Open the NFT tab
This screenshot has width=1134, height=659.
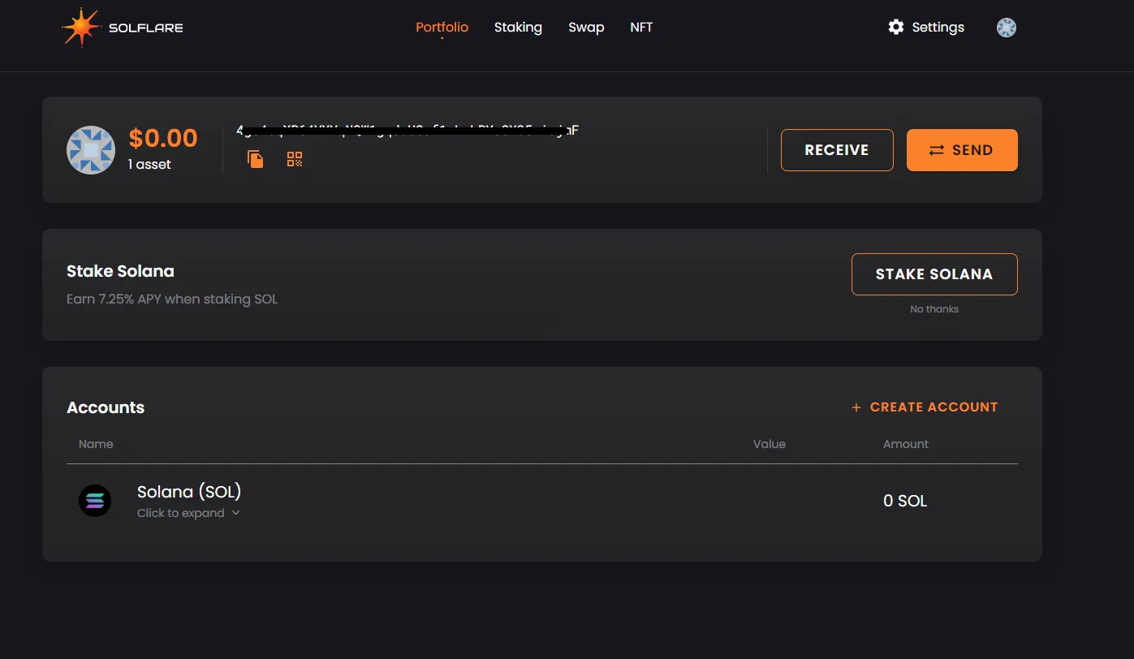pyautogui.click(x=641, y=27)
